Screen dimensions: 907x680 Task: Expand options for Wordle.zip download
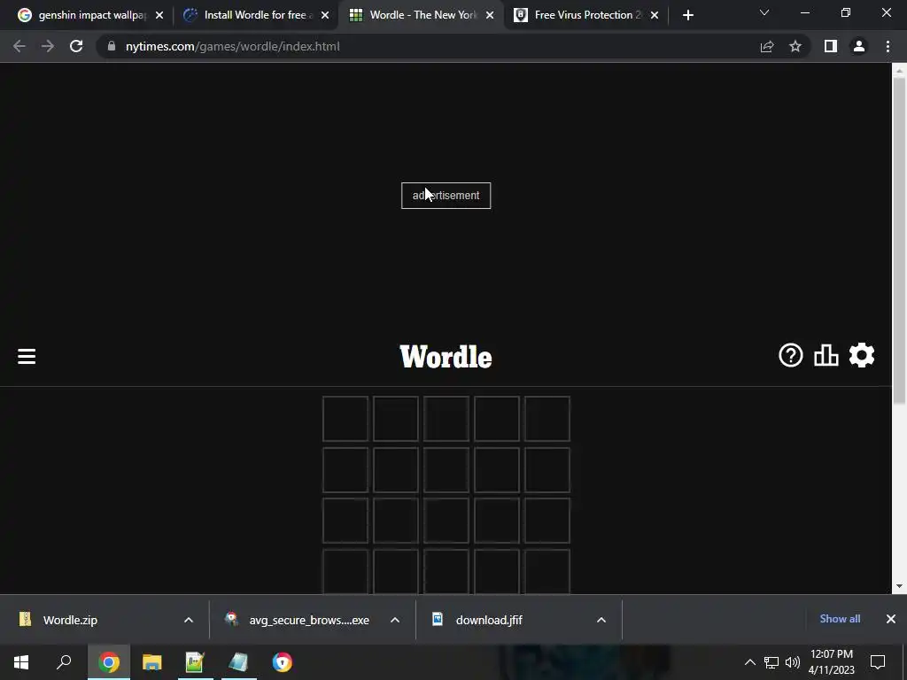pos(189,620)
